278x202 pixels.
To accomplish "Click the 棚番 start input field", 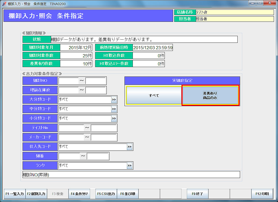I will 69,156.
